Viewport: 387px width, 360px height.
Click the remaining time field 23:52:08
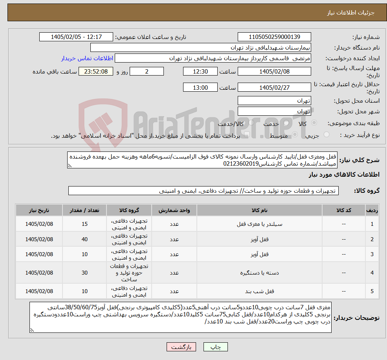(96, 71)
